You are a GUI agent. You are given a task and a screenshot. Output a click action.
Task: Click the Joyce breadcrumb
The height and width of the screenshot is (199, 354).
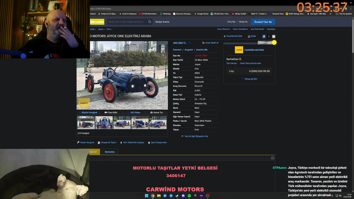click(101, 29)
